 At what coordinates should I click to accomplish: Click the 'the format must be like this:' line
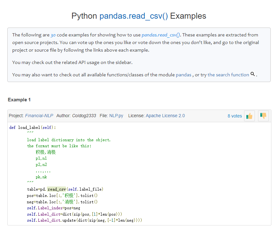[x=59, y=146]
